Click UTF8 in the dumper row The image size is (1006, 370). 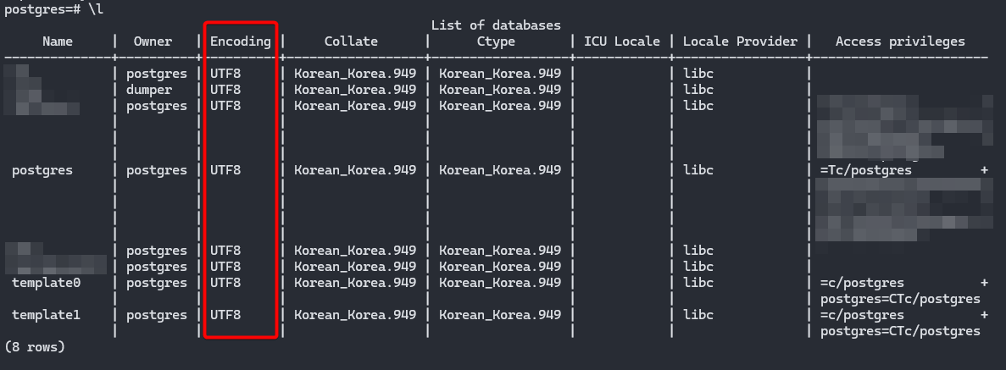point(225,90)
